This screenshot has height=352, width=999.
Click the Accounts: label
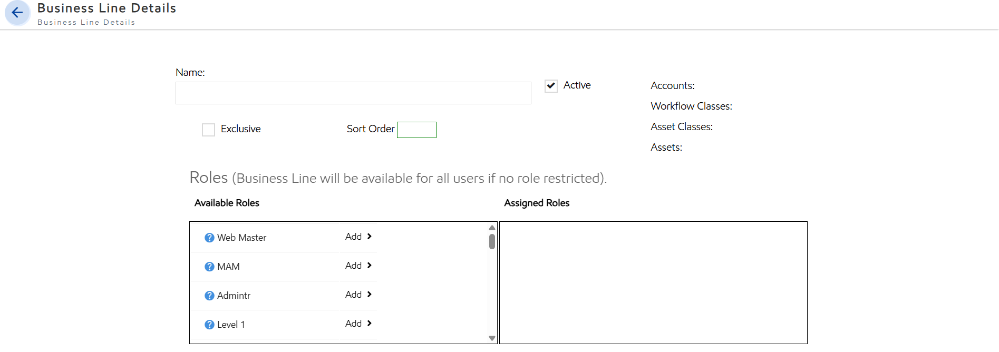[673, 85]
